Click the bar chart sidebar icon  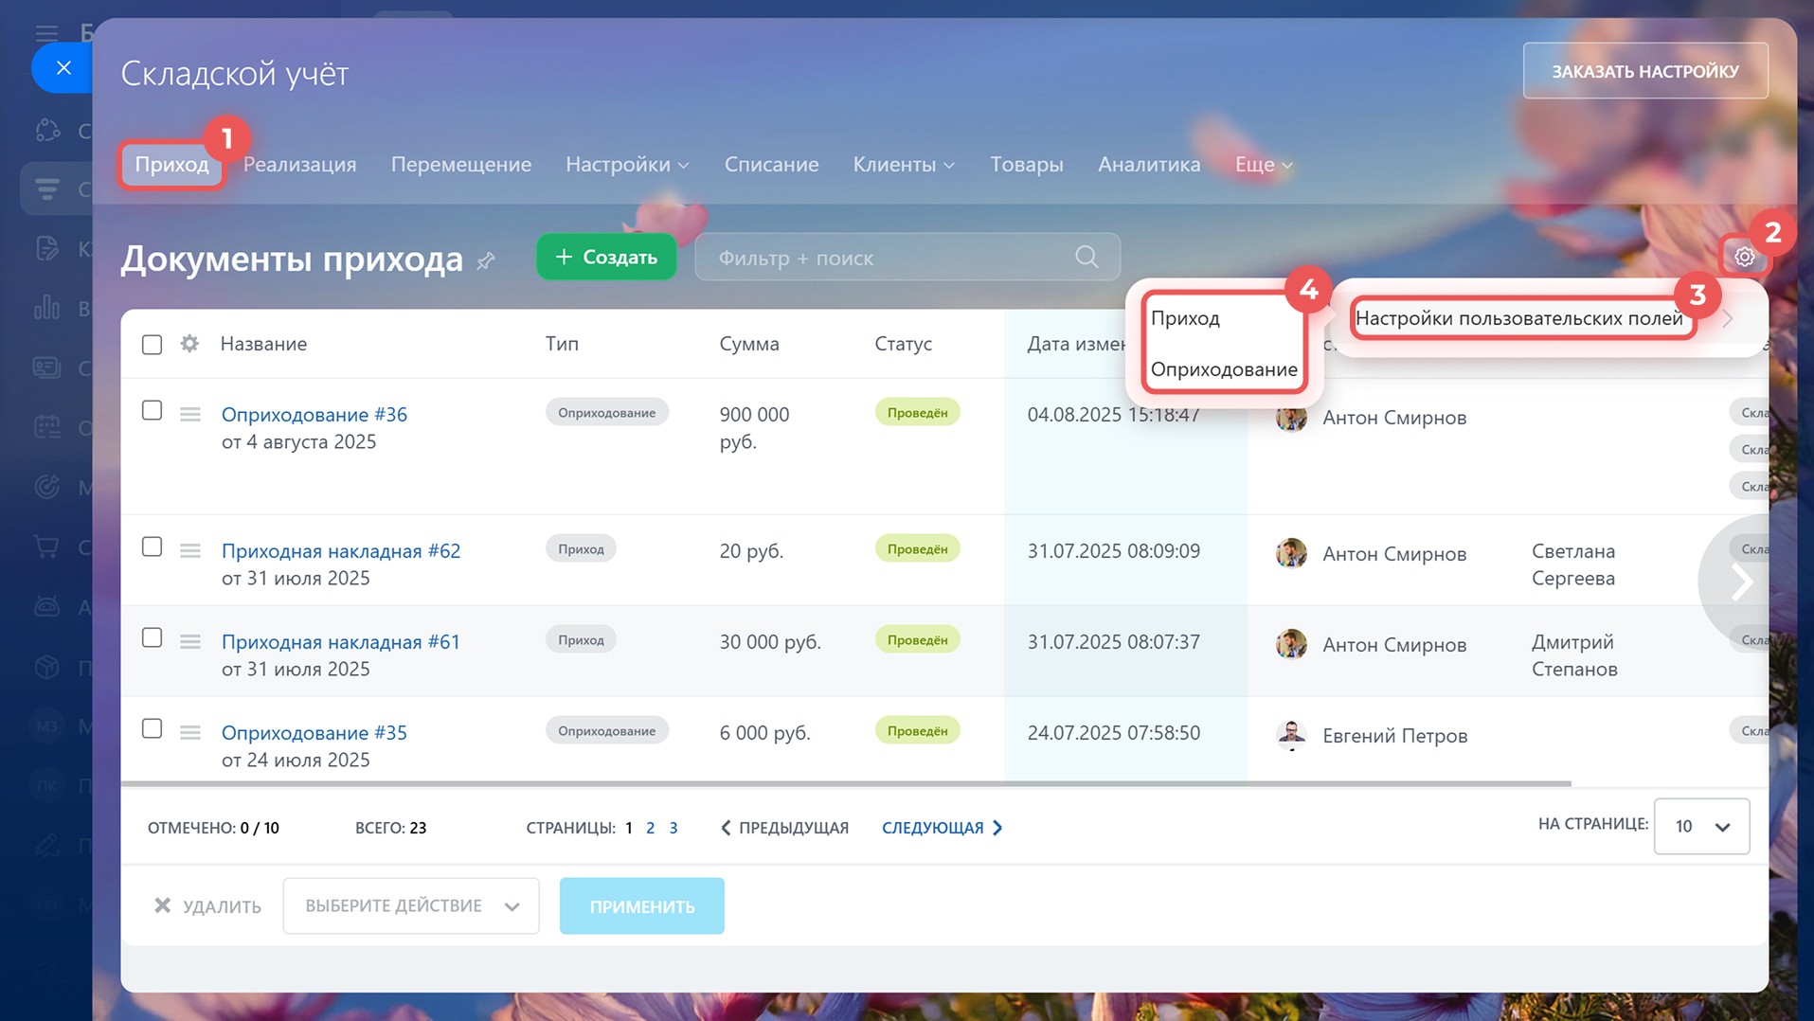coord(46,307)
